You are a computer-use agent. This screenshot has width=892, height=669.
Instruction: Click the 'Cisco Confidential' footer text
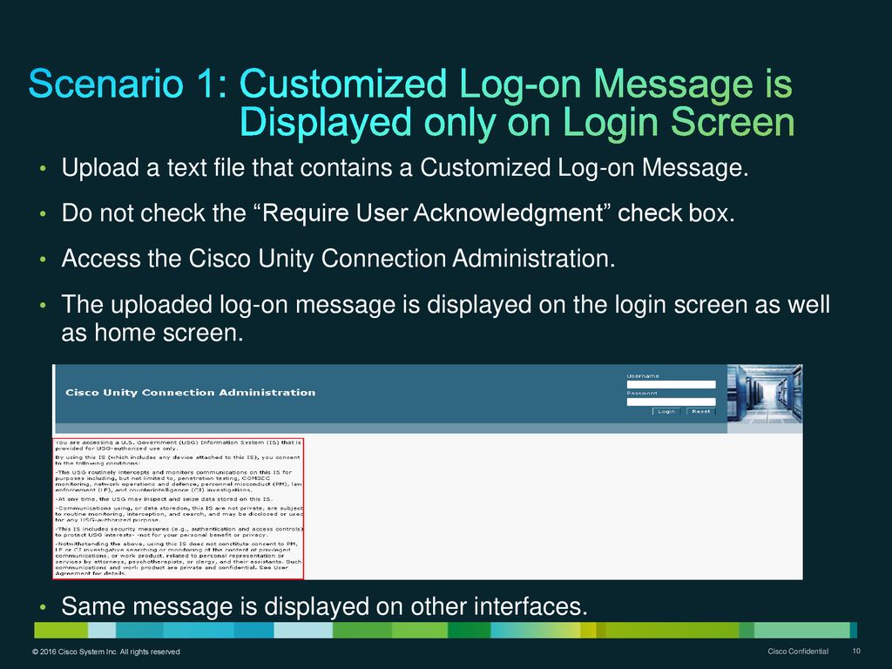(798, 652)
